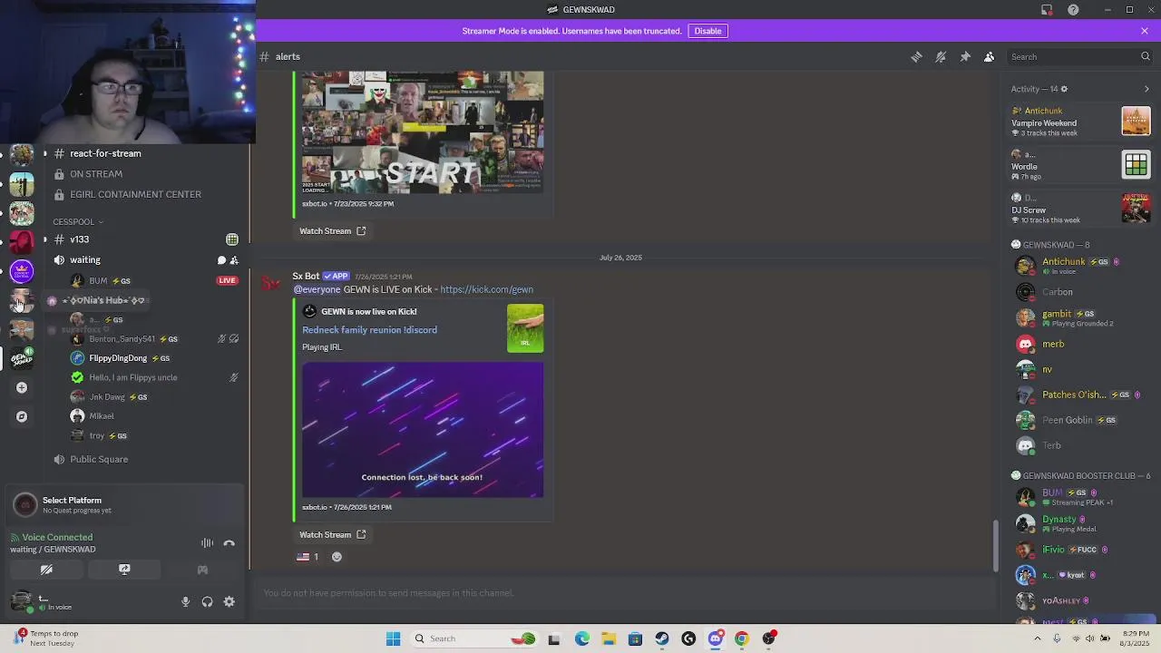Open the Wordle activity thumbnail
Image resolution: width=1161 pixels, height=653 pixels.
point(1136,164)
